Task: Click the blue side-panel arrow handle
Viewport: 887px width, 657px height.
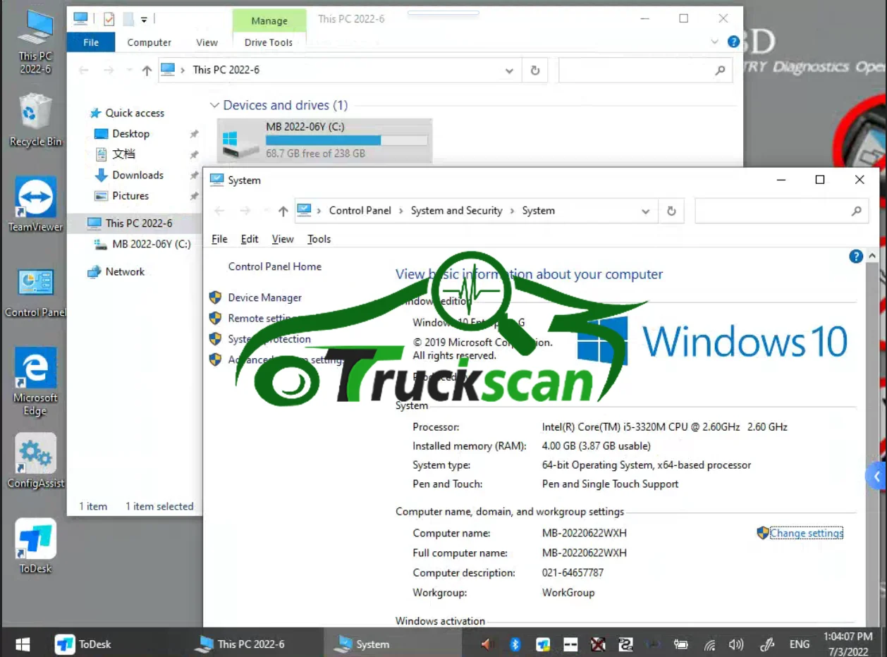Action: 876,477
